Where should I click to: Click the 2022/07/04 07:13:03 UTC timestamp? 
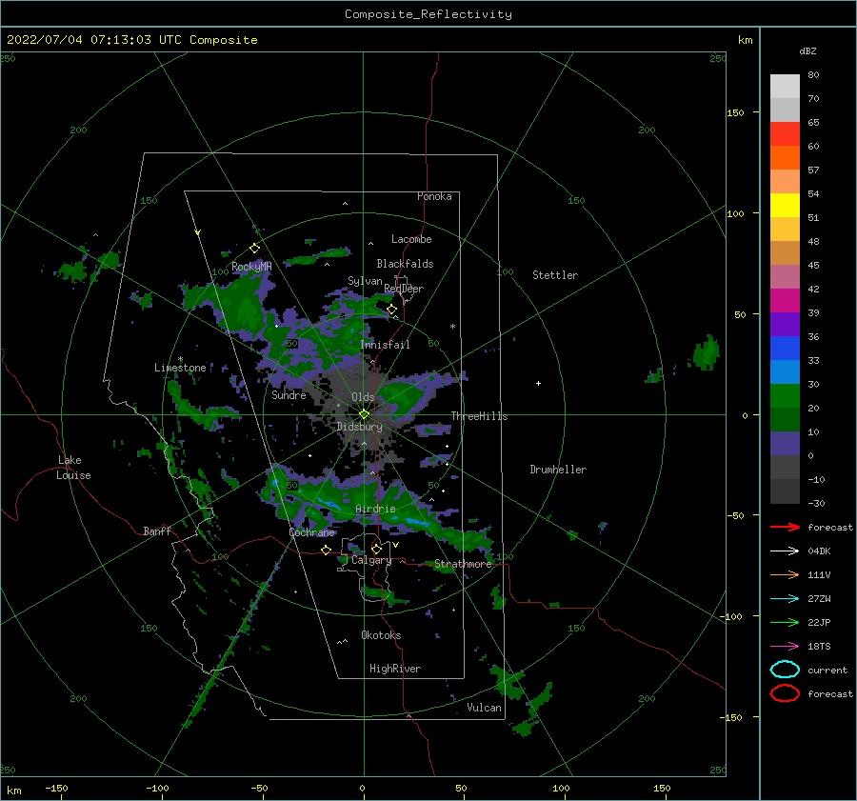pyautogui.click(x=131, y=40)
